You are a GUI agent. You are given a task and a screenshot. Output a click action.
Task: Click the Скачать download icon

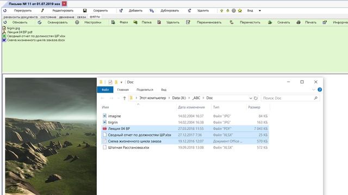tap(270, 22)
